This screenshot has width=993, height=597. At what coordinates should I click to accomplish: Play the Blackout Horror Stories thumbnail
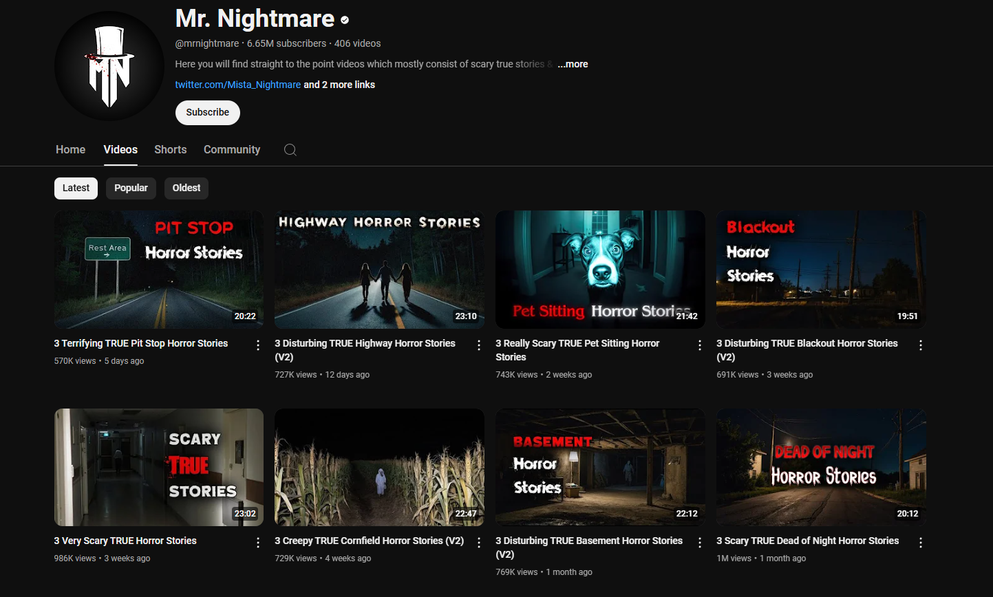(x=821, y=270)
